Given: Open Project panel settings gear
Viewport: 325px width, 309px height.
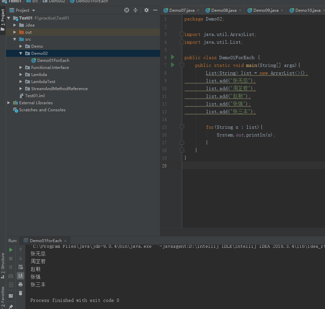Looking at the screenshot, I should 147,10.
